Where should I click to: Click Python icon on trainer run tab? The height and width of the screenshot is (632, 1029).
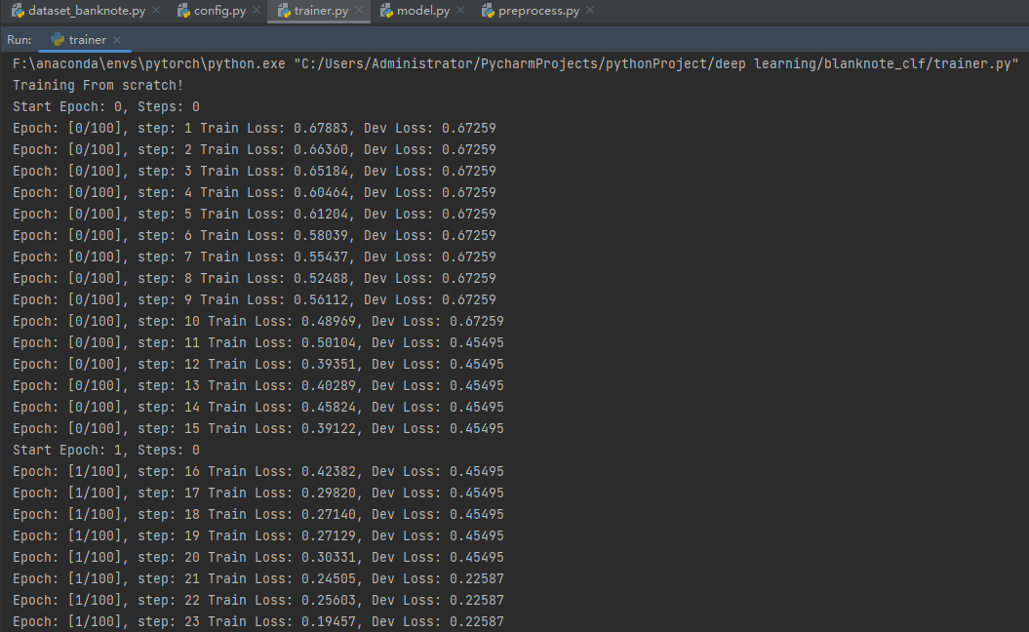point(58,39)
